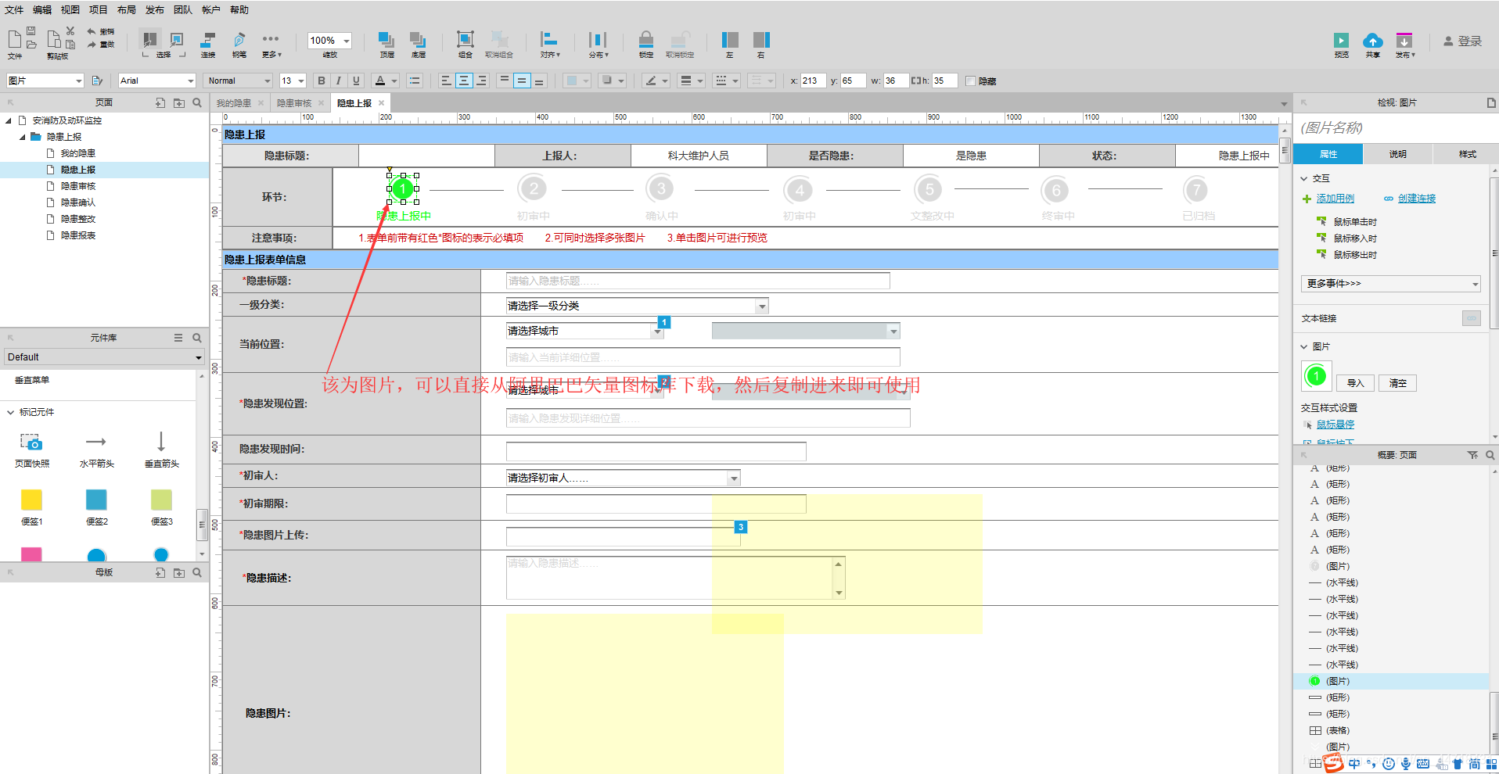This screenshot has width=1499, height=774.
Task: Open the font color picker
Action: 385,81
